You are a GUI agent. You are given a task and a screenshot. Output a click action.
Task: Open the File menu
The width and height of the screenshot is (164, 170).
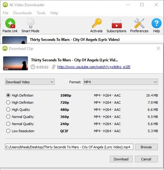(6, 13)
